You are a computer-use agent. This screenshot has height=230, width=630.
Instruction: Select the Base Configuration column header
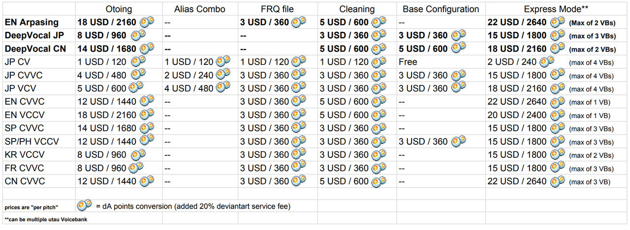pos(441,9)
